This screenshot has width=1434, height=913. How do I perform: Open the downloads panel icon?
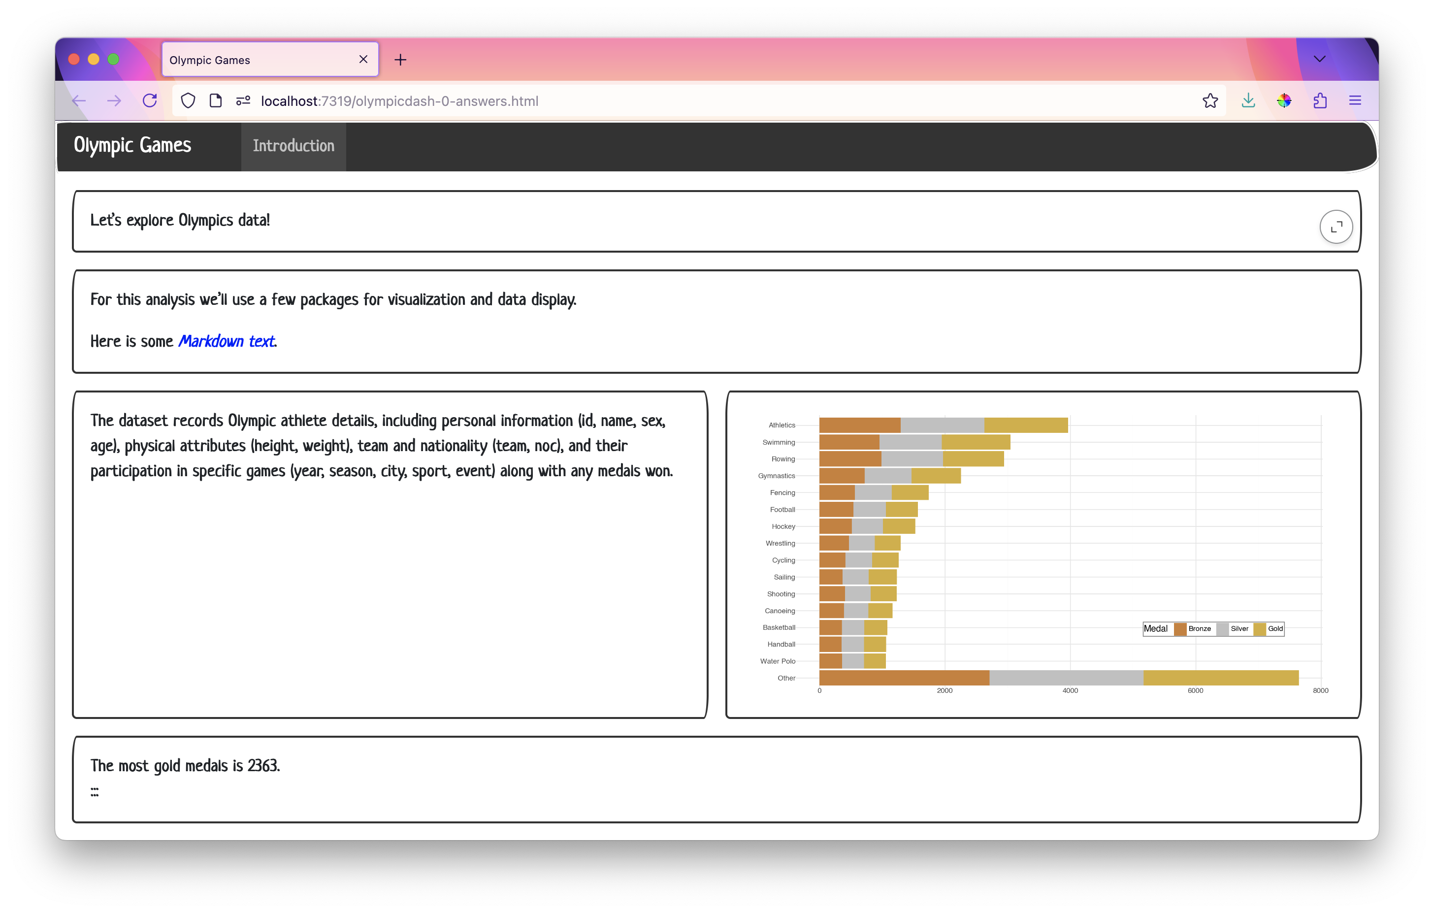(x=1248, y=100)
